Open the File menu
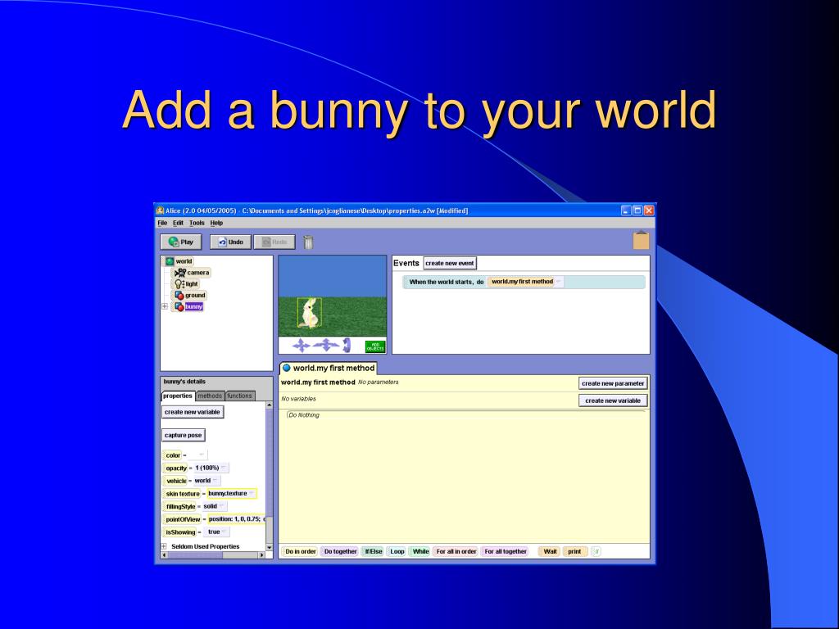This screenshot has height=629, width=839. pos(162,223)
